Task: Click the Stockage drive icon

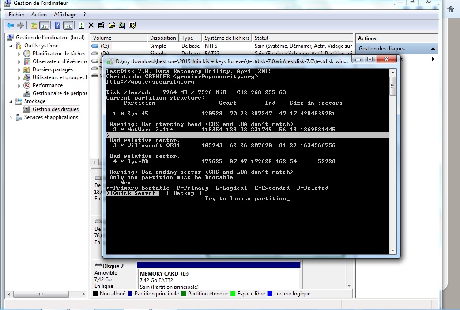Action: (x=19, y=101)
